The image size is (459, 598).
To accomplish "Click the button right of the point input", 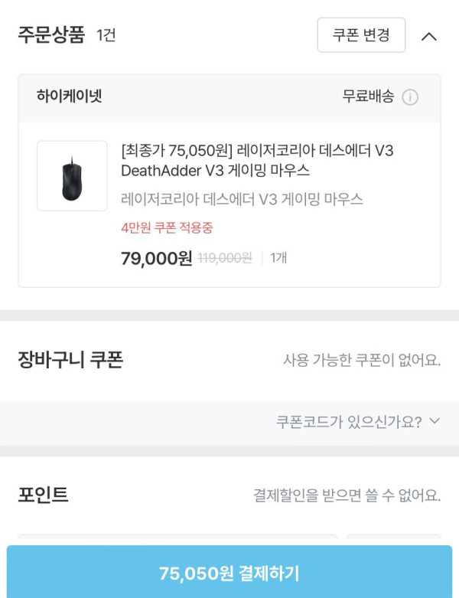I will click(x=393, y=539).
